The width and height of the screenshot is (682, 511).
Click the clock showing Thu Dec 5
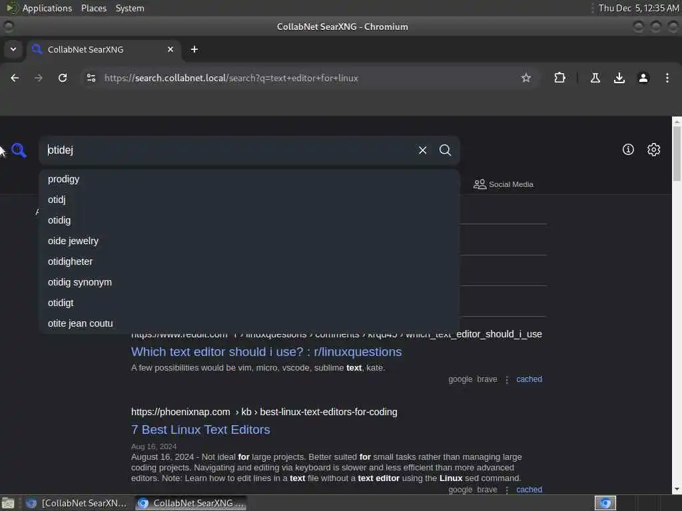(639, 8)
